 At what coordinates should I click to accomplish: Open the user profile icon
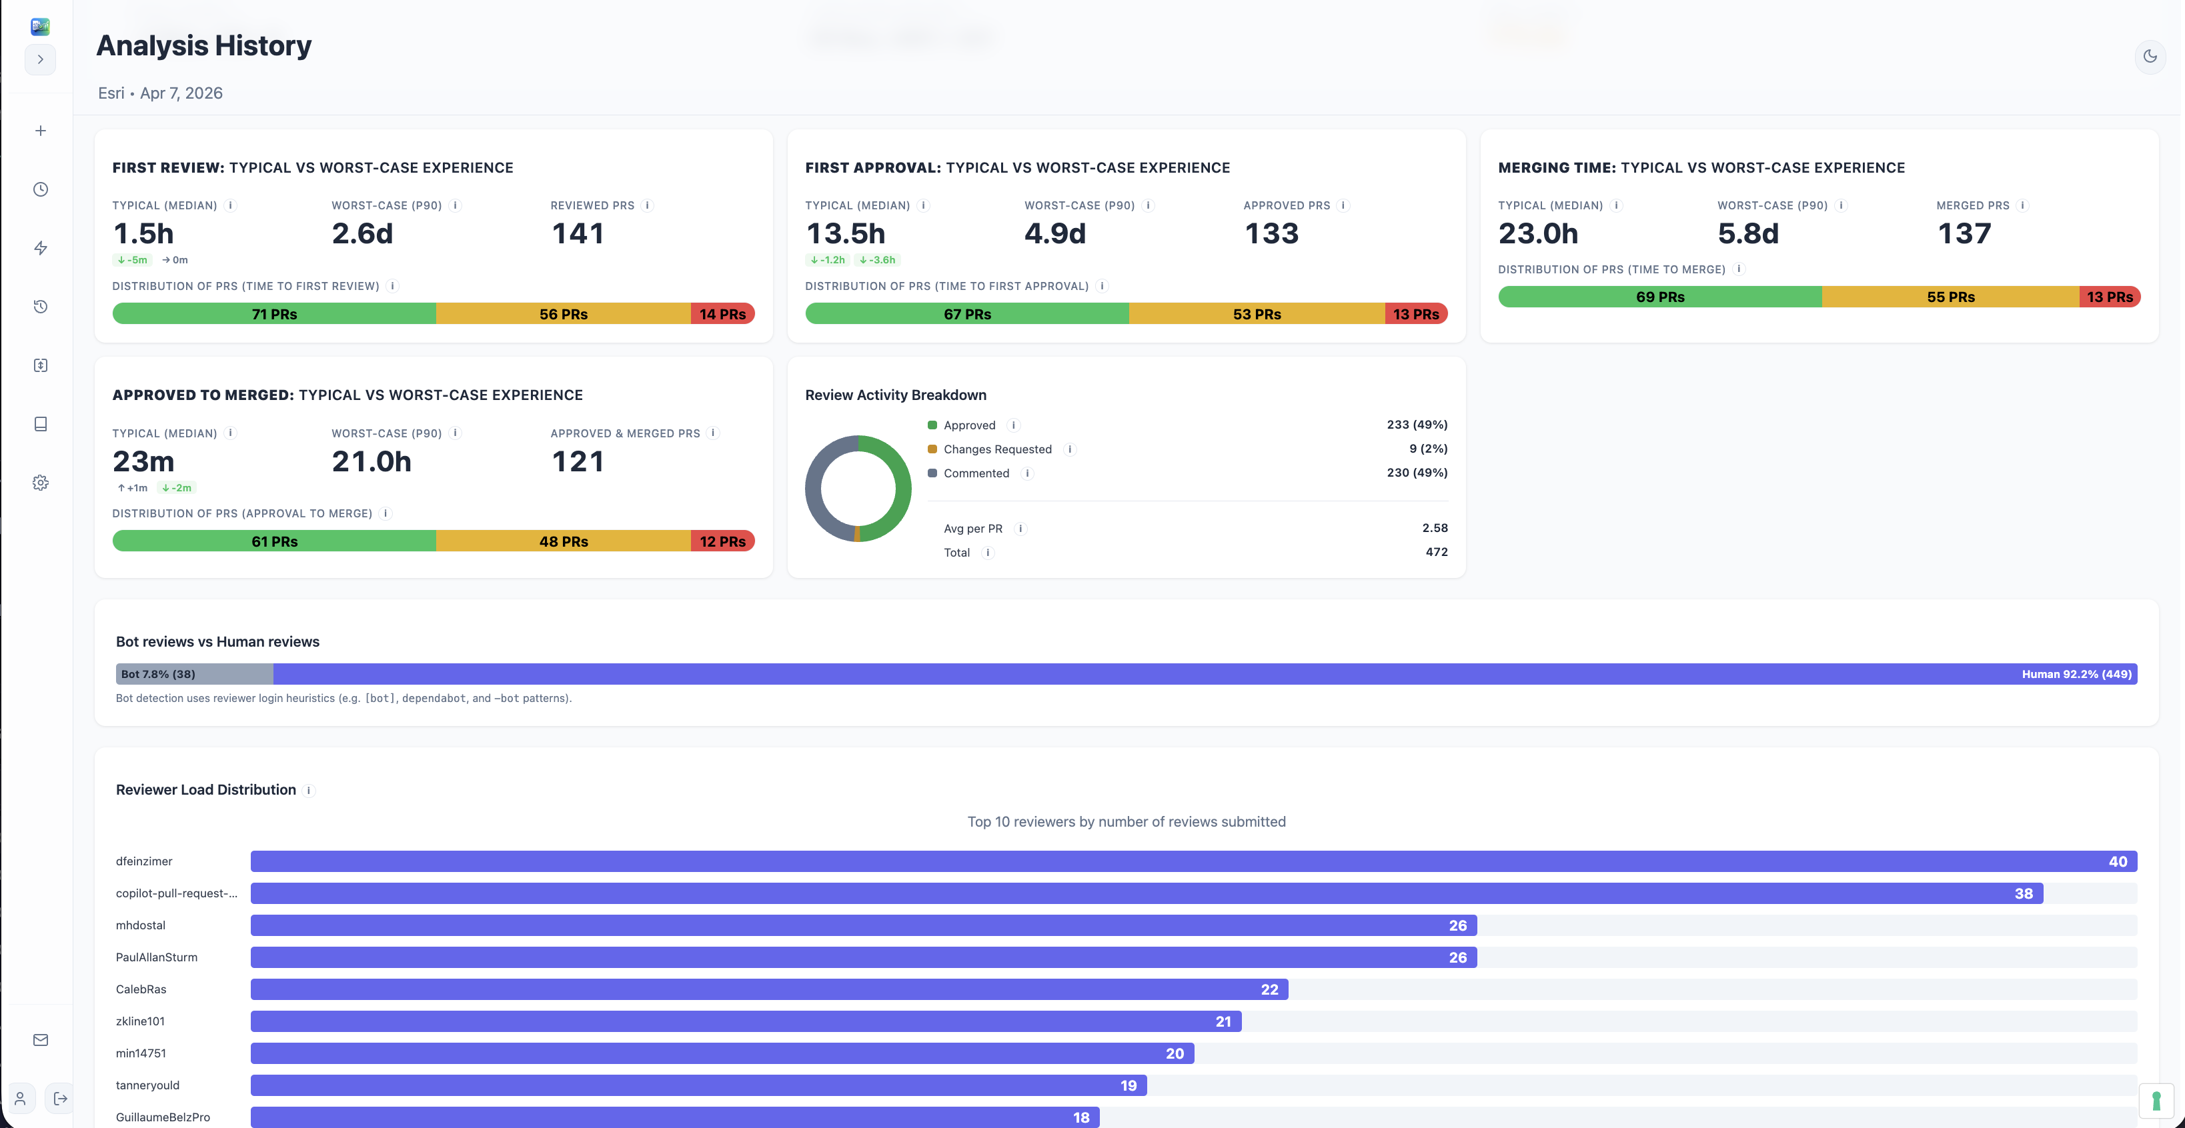tap(21, 1098)
